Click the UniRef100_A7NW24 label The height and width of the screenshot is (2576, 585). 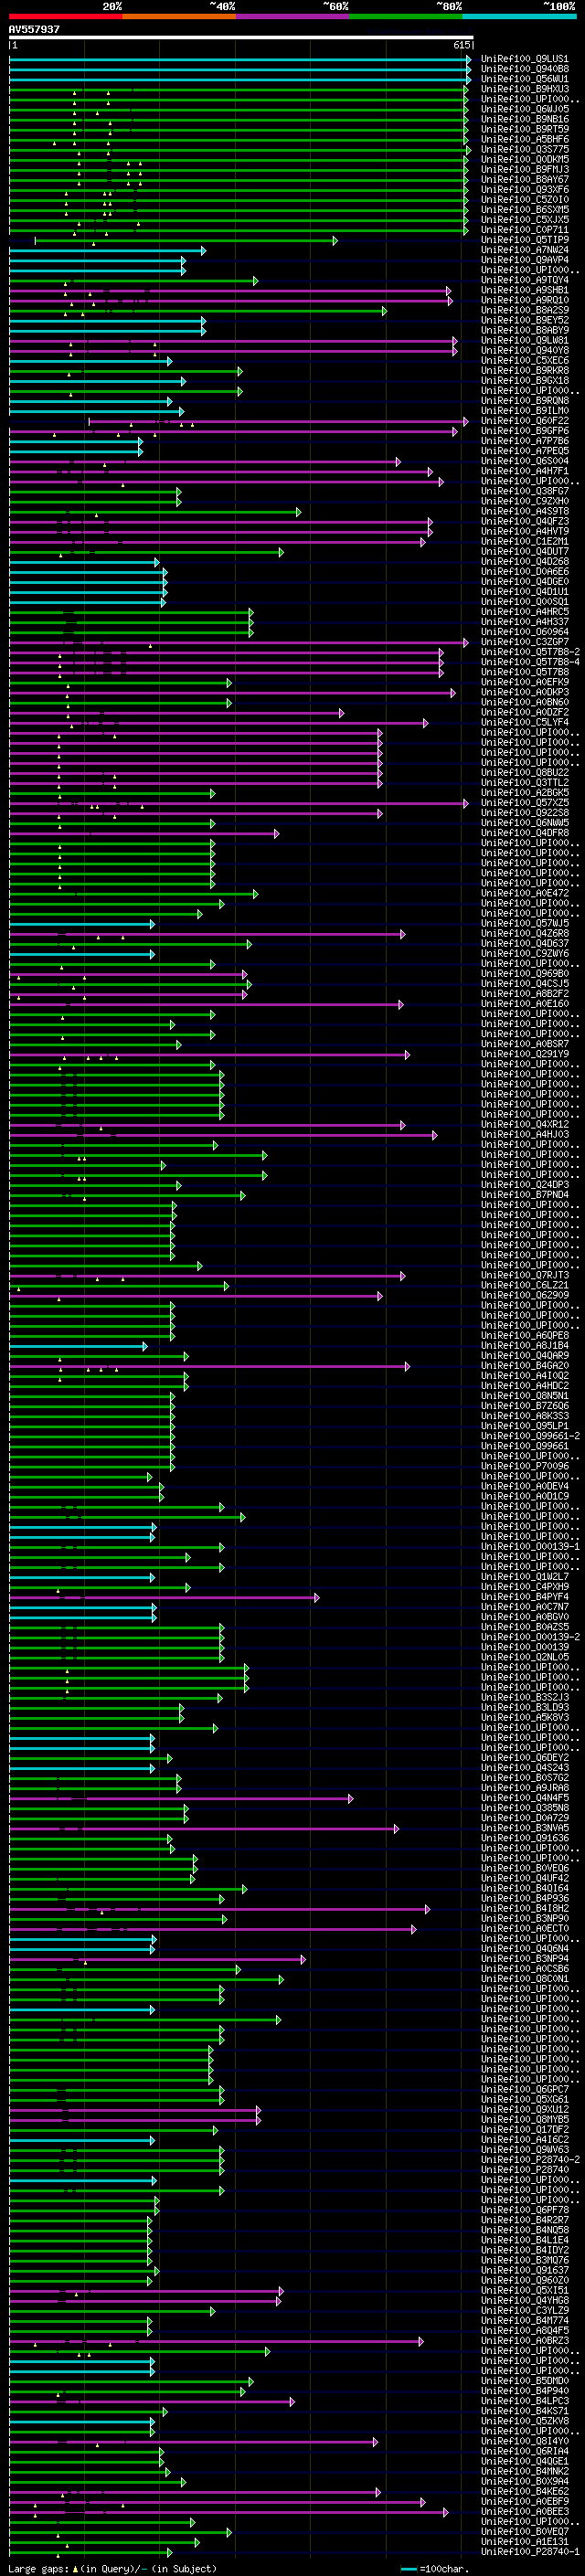coord(525,250)
